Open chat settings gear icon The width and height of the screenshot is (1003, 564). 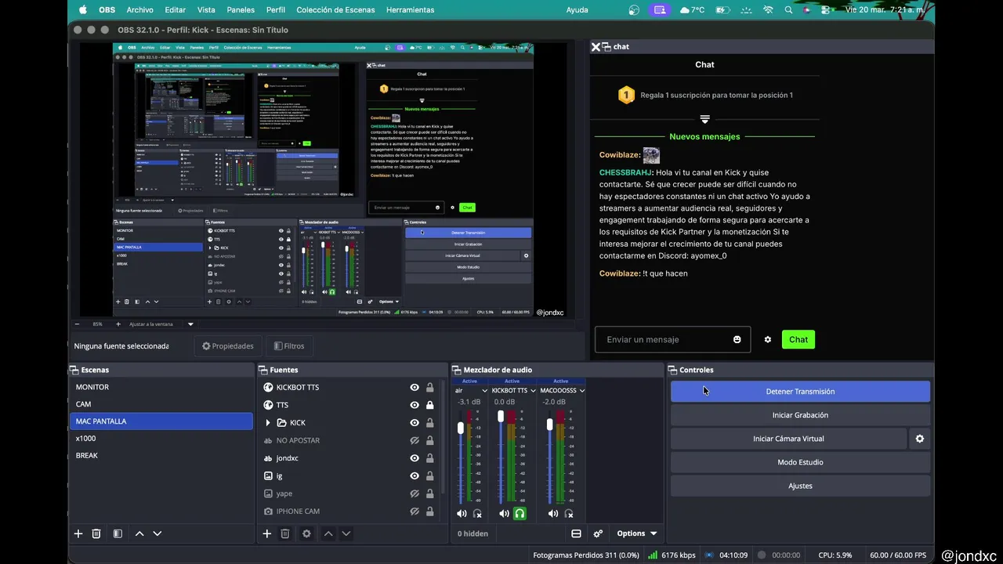pos(768,339)
